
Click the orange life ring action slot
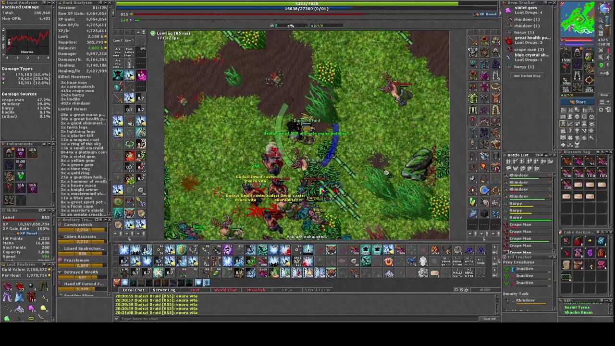(389, 261)
